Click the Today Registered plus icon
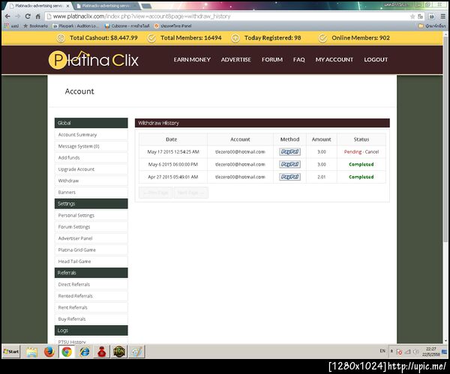450x374 pixels. pos(235,38)
